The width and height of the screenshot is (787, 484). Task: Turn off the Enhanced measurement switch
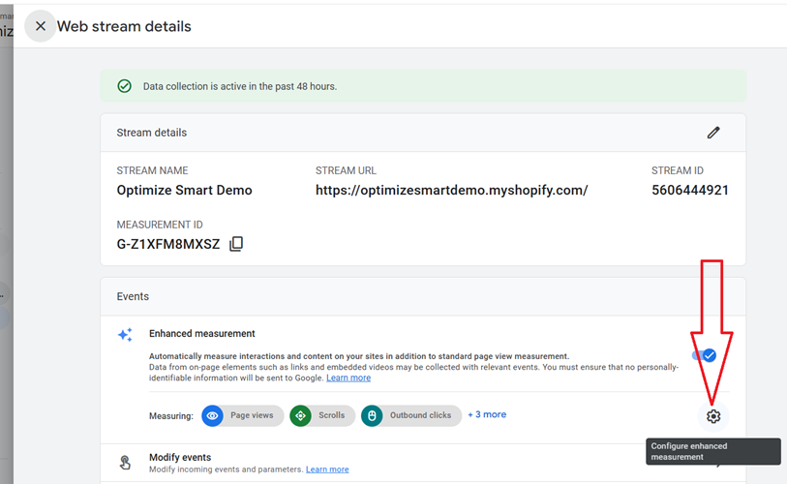tap(704, 355)
